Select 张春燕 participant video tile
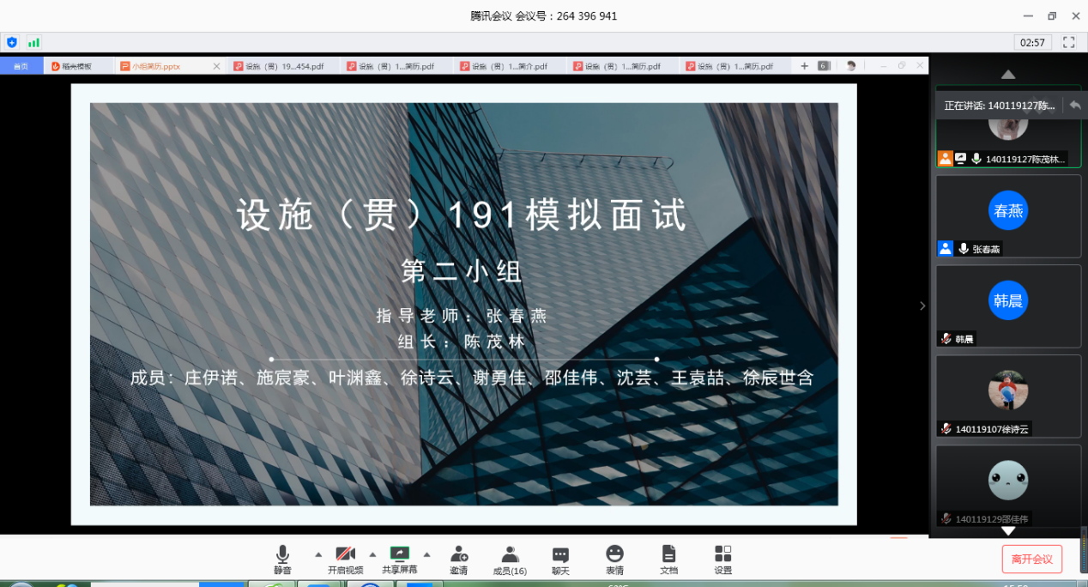 click(x=1007, y=215)
